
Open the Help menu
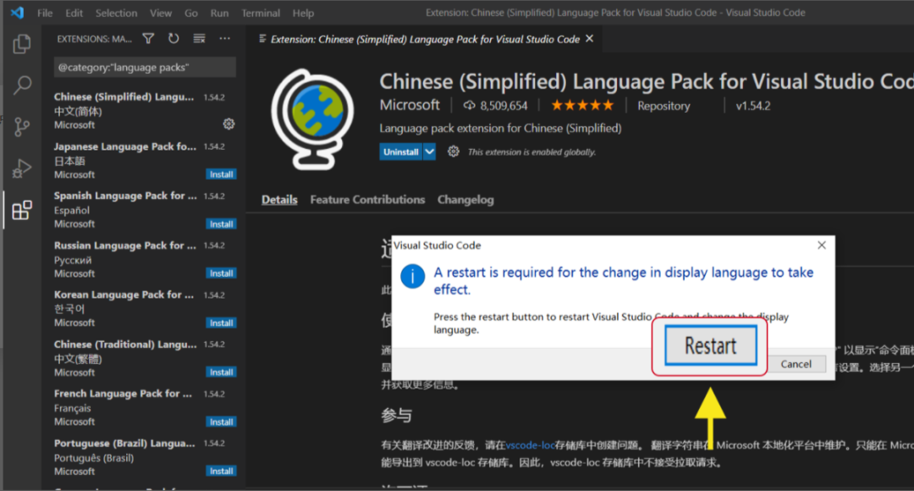pos(303,13)
